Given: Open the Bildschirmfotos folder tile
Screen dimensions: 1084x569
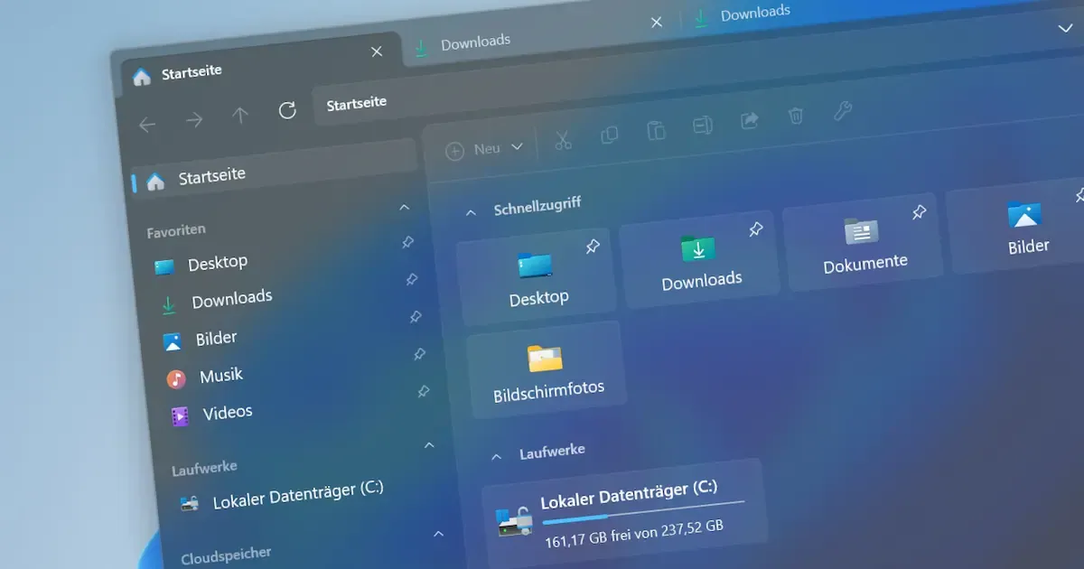Looking at the screenshot, I should [x=547, y=369].
